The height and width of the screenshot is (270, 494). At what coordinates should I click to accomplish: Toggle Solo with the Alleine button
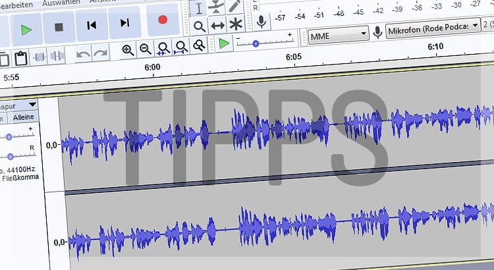pos(23,118)
